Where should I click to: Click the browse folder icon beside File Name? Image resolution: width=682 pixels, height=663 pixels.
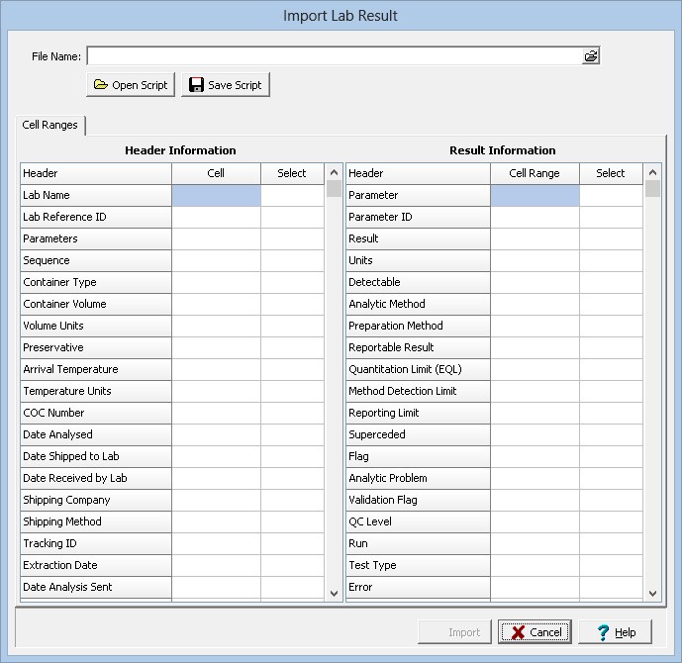click(591, 56)
